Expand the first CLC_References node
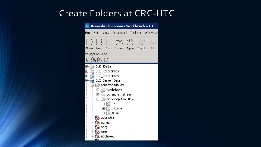Screen dimensions: 261x147 (x=87, y=71)
